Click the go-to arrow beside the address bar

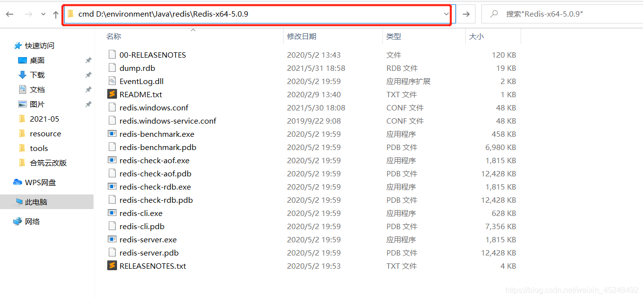[466, 14]
